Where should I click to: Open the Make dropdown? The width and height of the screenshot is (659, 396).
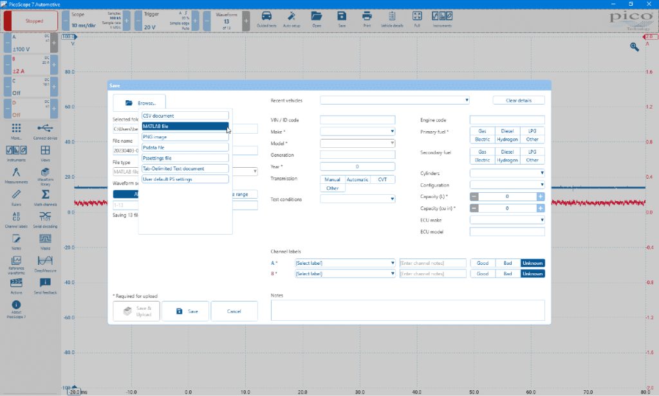pyautogui.click(x=357, y=131)
